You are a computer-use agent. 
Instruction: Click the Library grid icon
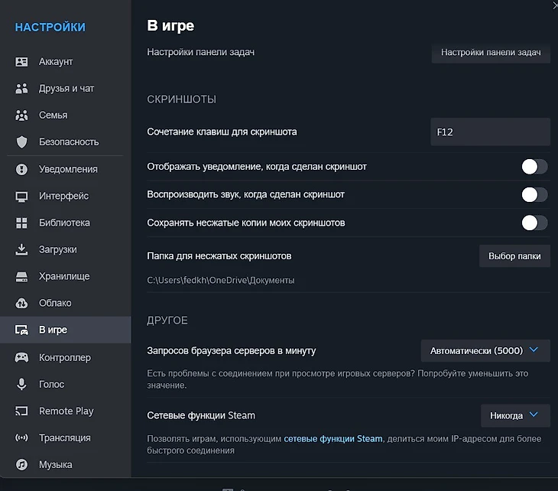tap(22, 223)
